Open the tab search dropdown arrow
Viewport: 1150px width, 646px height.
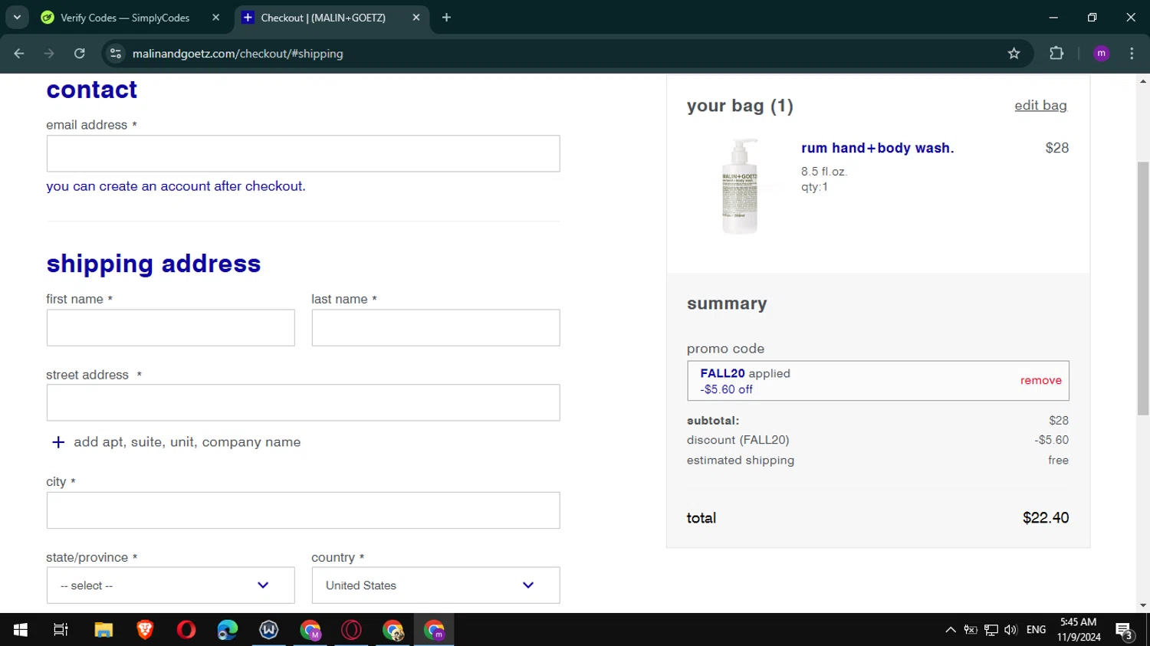click(x=17, y=17)
